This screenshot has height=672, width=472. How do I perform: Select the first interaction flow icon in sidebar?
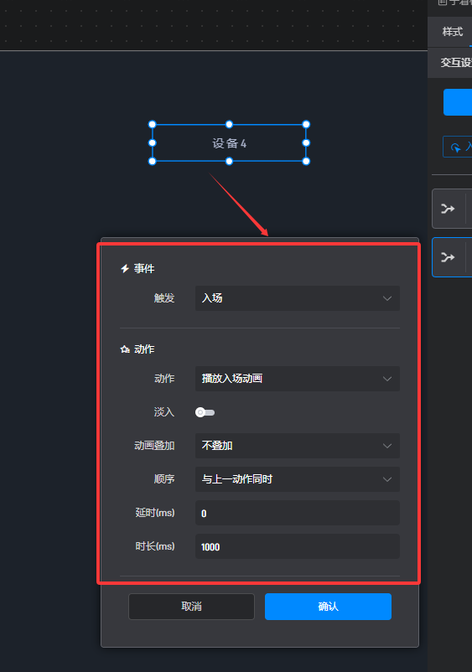pos(448,209)
